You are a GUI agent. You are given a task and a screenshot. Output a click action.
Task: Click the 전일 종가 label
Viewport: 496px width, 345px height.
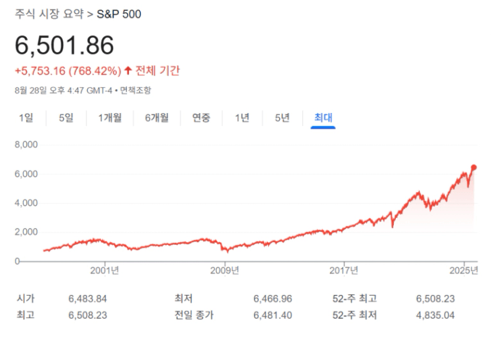click(194, 315)
